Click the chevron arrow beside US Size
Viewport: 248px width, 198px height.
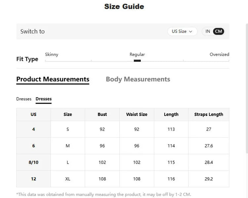(x=190, y=32)
